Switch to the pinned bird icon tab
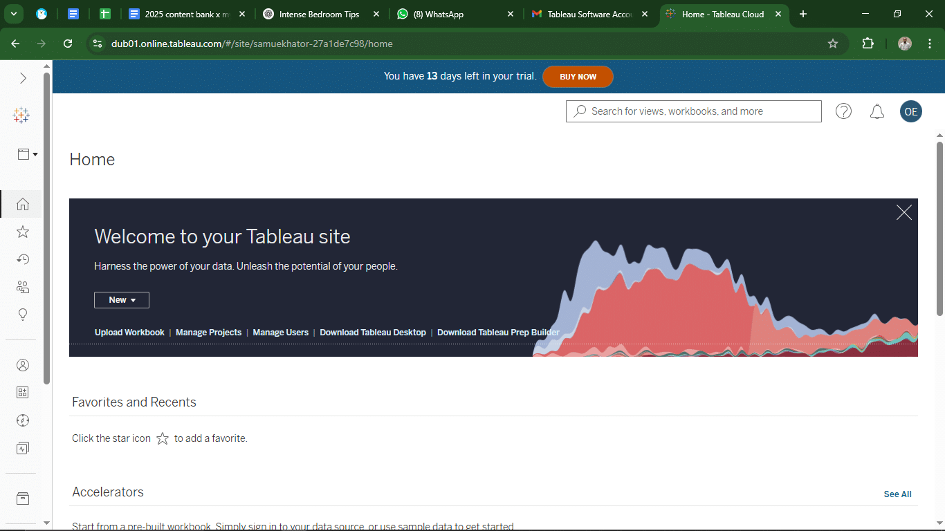 point(42,14)
